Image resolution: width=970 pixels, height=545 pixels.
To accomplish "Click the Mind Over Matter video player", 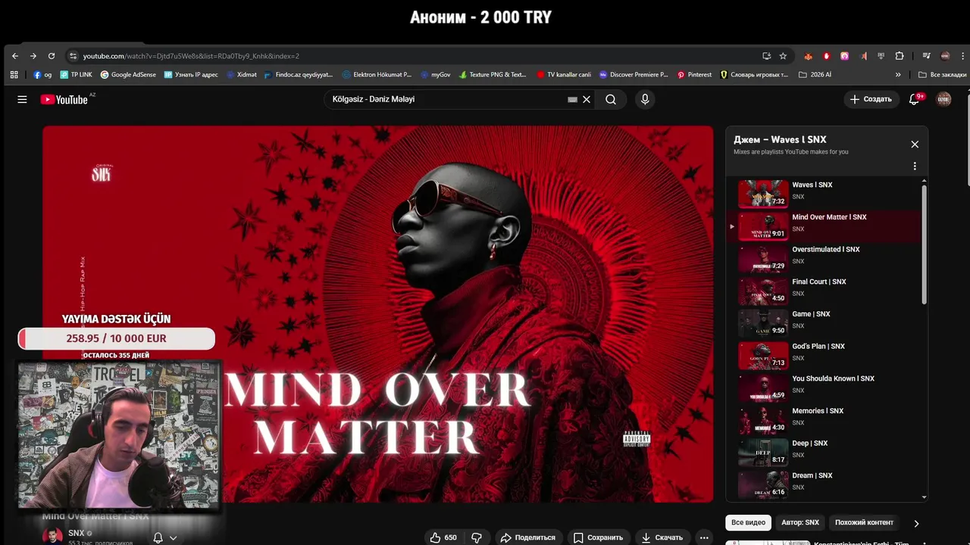I will point(377,313).
